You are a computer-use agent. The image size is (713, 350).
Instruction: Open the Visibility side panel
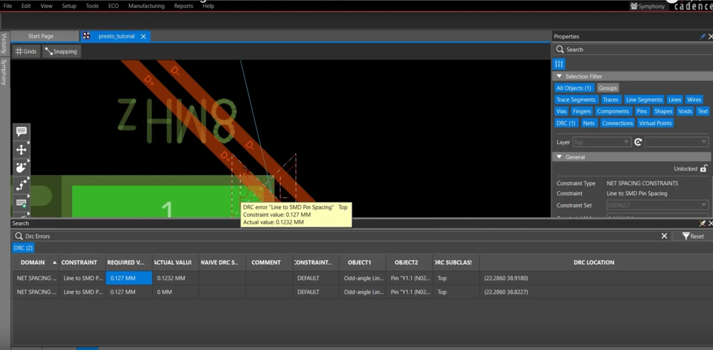pos(4,44)
